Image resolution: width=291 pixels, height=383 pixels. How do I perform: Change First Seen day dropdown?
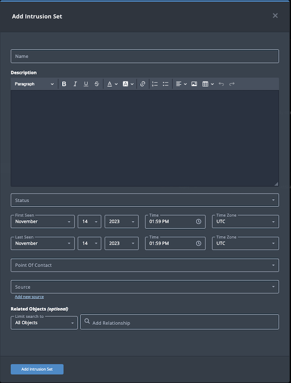point(89,222)
